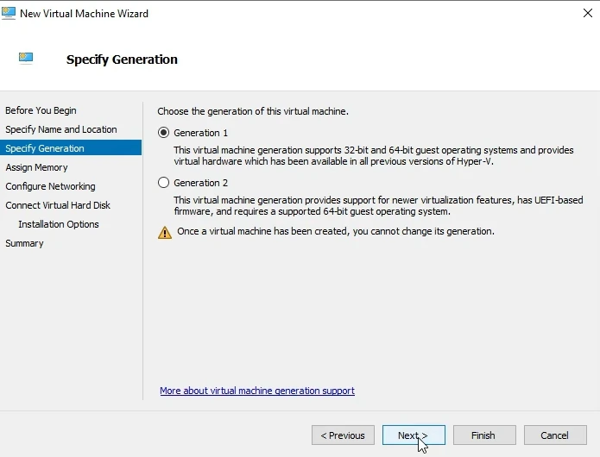The height and width of the screenshot is (457, 600).
Task: Click Finish to complete the wizard
Action: click(484, 435)
